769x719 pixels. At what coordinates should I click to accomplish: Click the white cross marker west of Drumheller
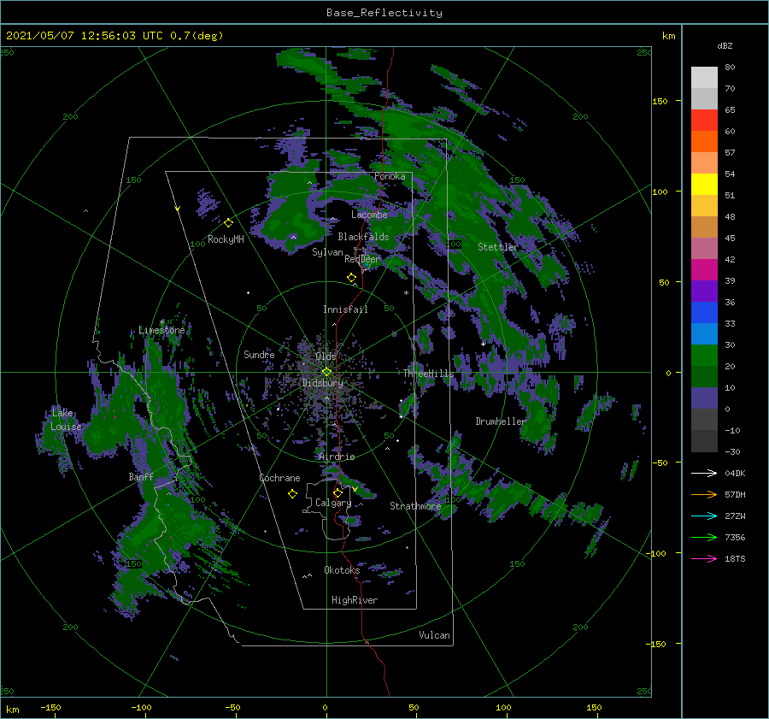(483, 344)
